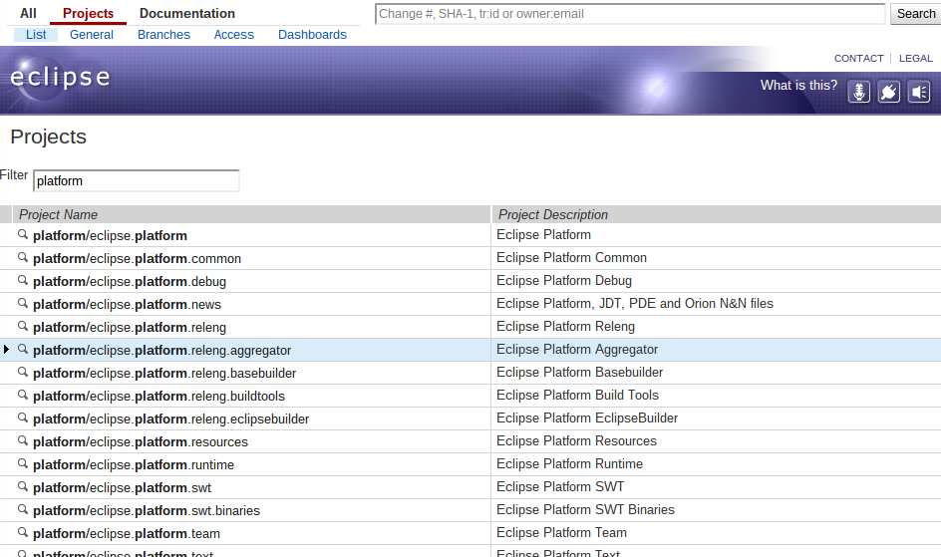941x557 pixels.
Task: Click magnifier icon next to eclipse.platform.news
Action: pos(23,303)
